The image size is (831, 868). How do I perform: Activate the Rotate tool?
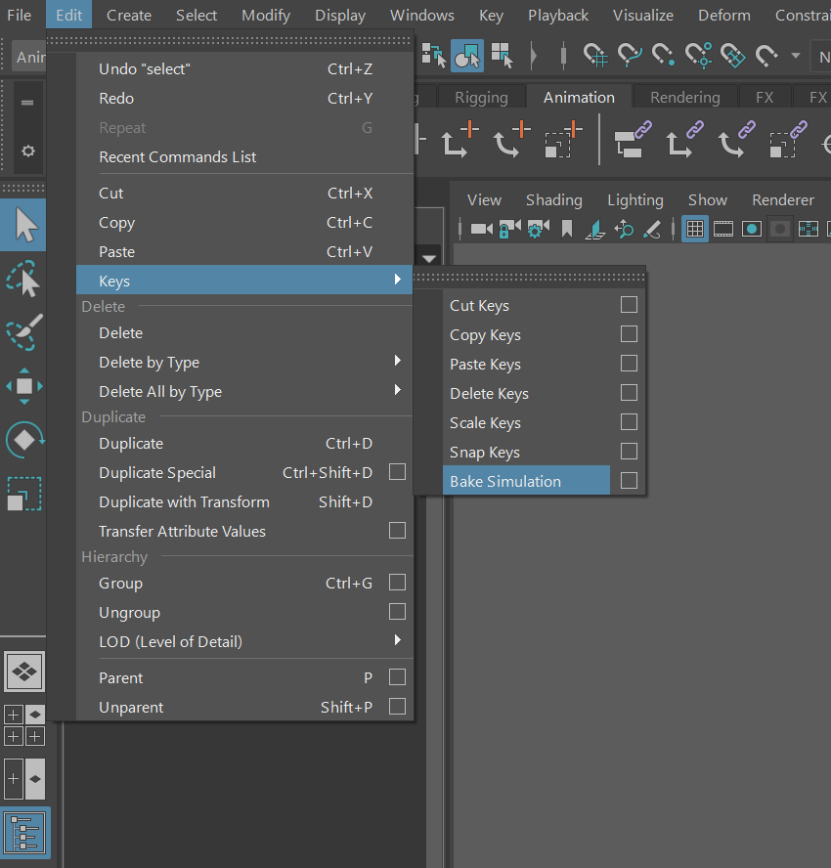click(24, 440)
